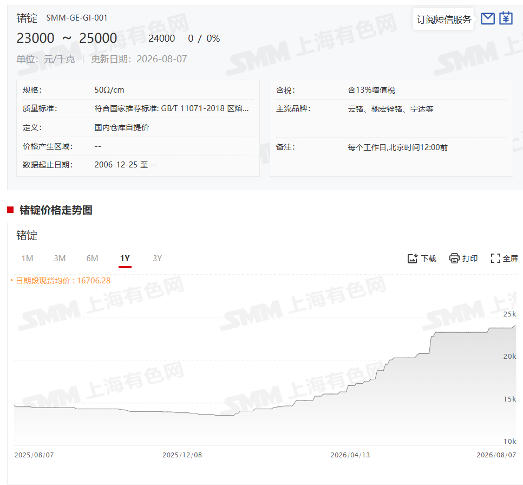This screenshot has width=523, height=485.
Task: Click the update date 2026-08-07
Action: (162, 59)
